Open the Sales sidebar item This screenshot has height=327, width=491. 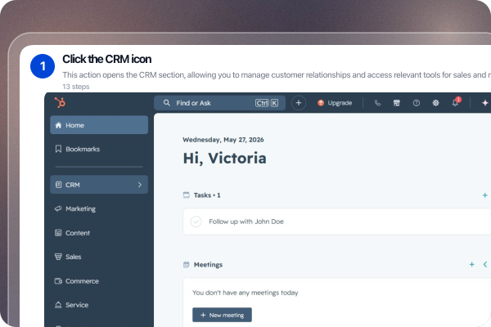99,257
